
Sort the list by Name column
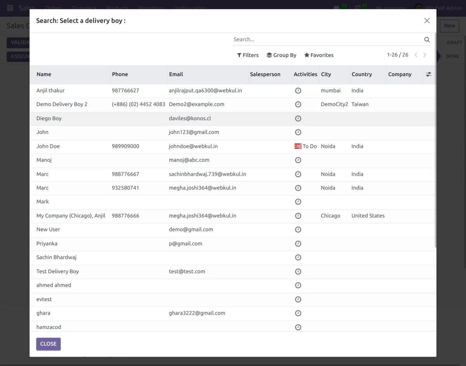44,74
